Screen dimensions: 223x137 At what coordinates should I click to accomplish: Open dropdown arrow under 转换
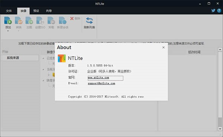pos(19,31)
